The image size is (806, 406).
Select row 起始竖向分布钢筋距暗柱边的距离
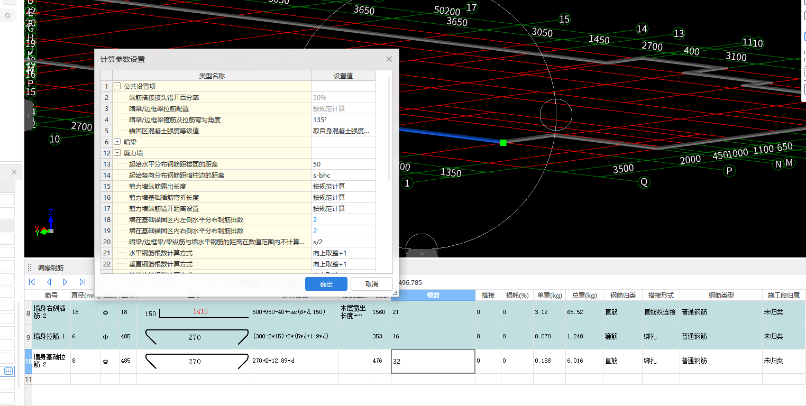[x=212, y=175]
